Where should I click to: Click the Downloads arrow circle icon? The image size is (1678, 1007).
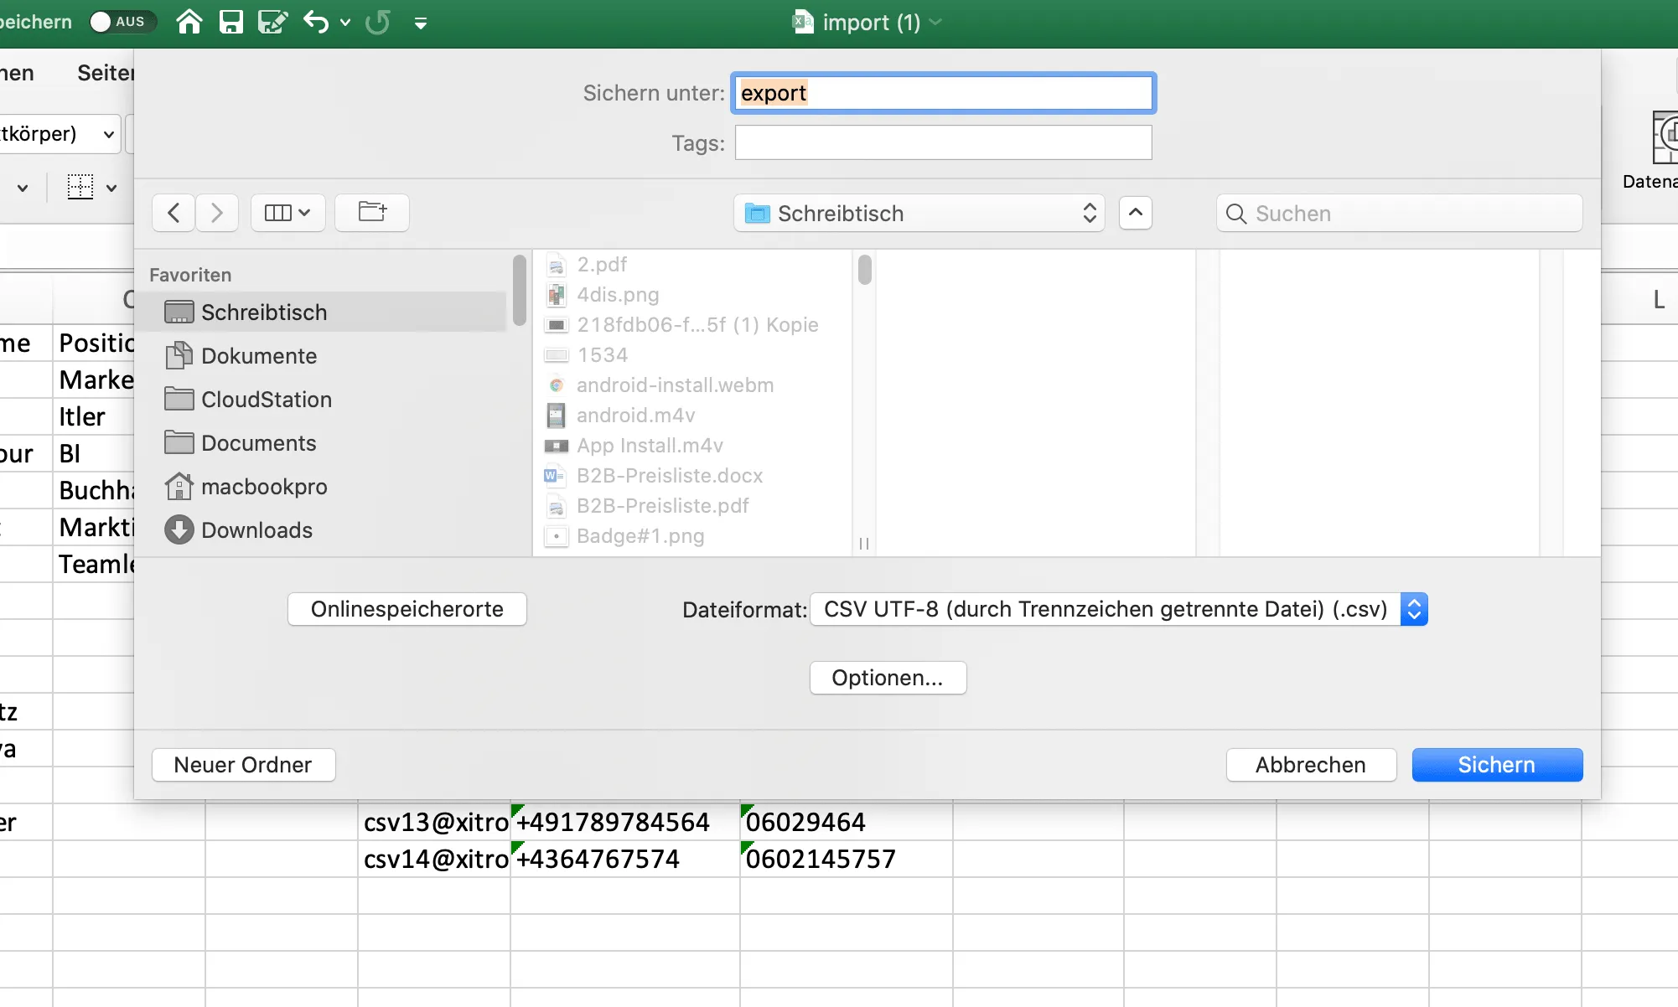click(179, 529)
